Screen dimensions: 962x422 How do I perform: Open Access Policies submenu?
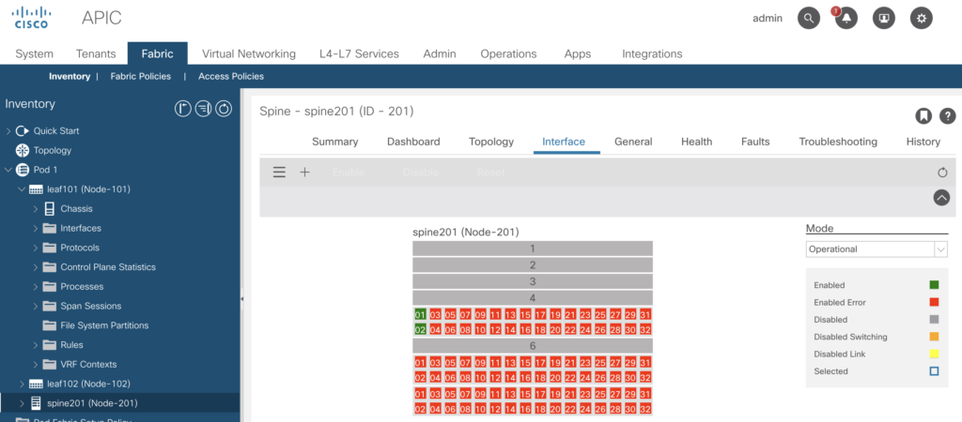231,77
